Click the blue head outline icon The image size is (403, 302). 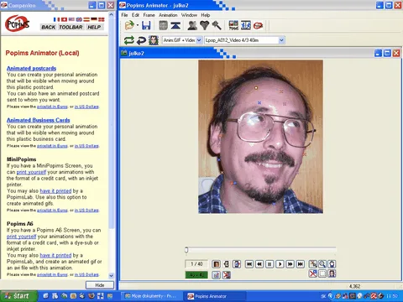click(332, 264)
